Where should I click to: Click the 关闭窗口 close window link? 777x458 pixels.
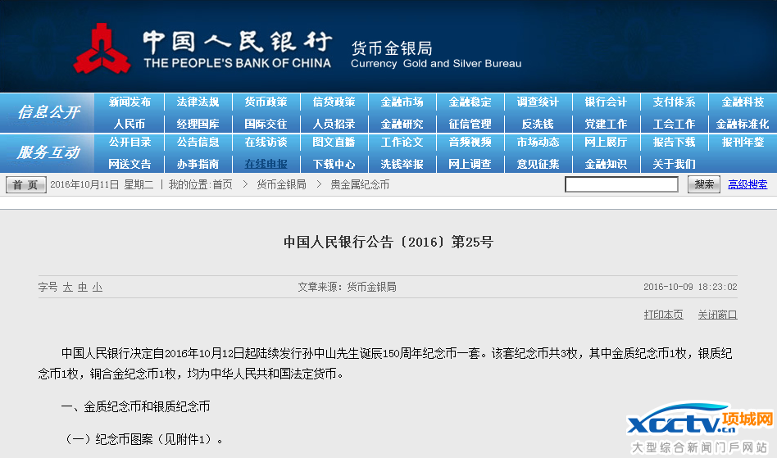[717, 315]
